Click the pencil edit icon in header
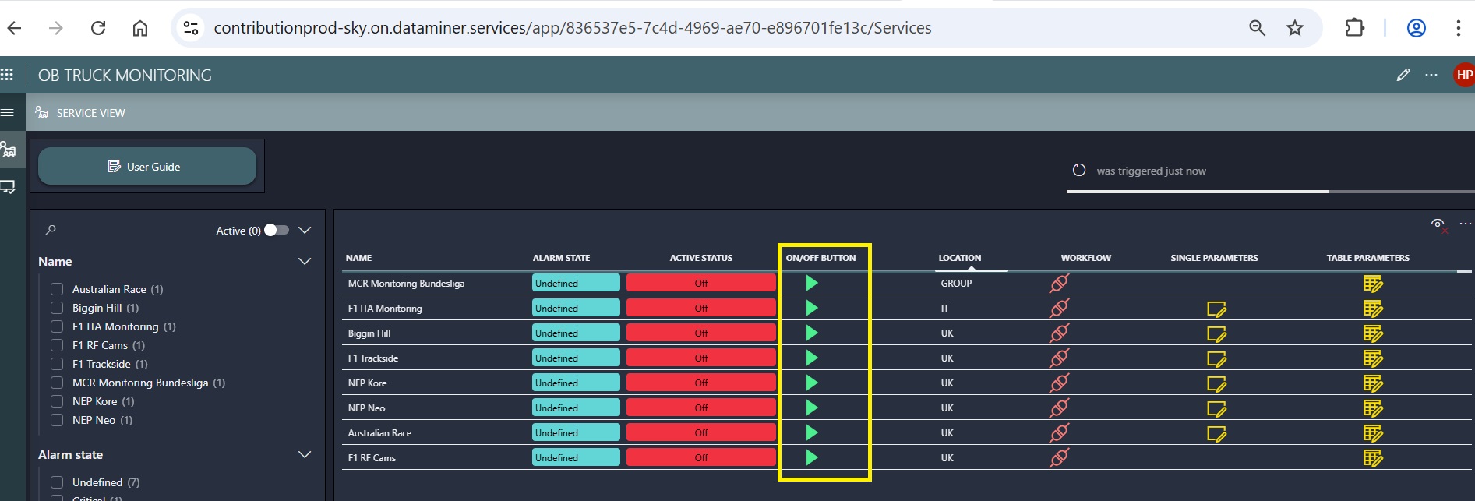1475x501 pixels. tap(1403, 75)
